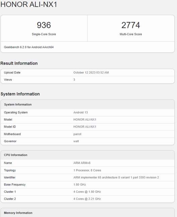This screenshot has width=177, height=217.
Task: Click the Base Frequency label
Action: click(15, 184)
